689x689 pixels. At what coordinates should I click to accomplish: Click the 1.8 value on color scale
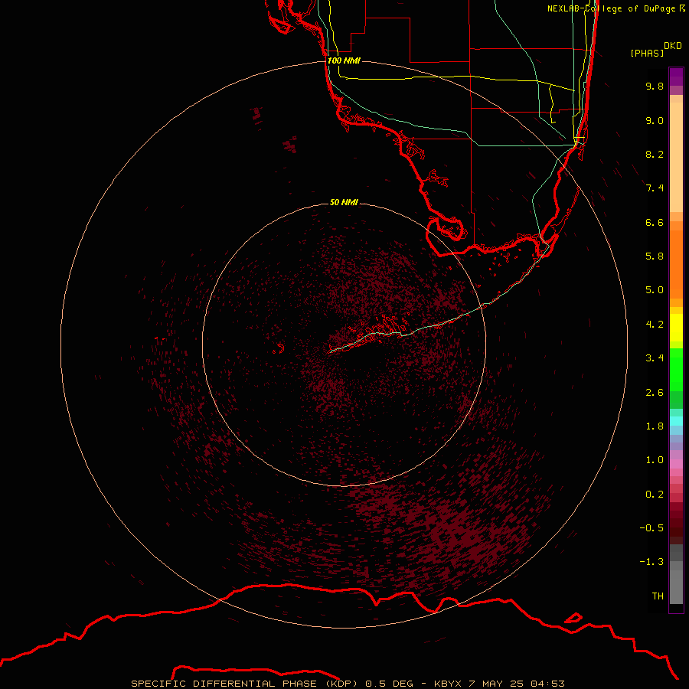tap(655, 426)
